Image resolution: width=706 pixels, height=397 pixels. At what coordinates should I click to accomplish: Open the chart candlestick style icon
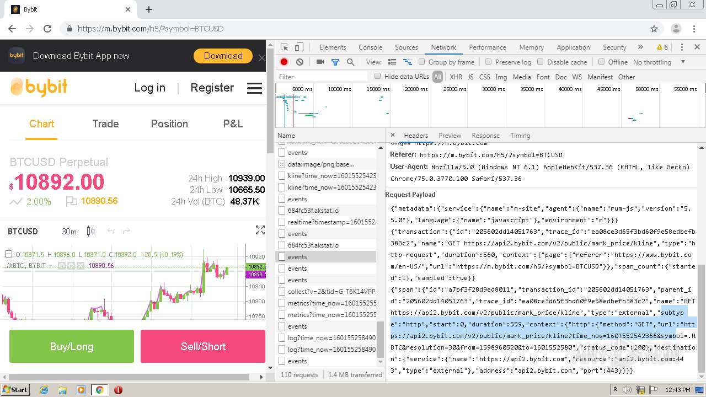(91, 231)
